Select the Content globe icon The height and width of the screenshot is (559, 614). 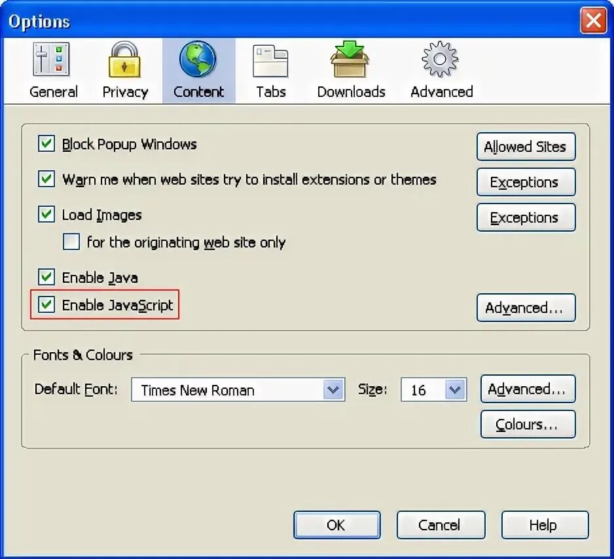(198, 59)
